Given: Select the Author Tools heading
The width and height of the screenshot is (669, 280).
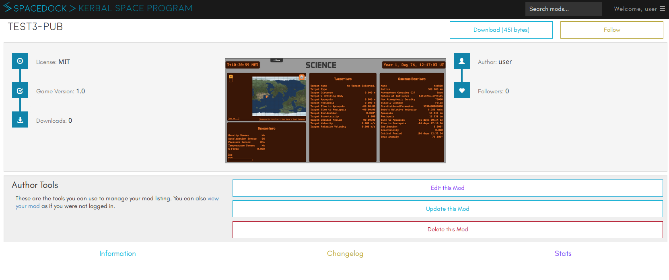Looking at the screenshot, I should 35,185.
